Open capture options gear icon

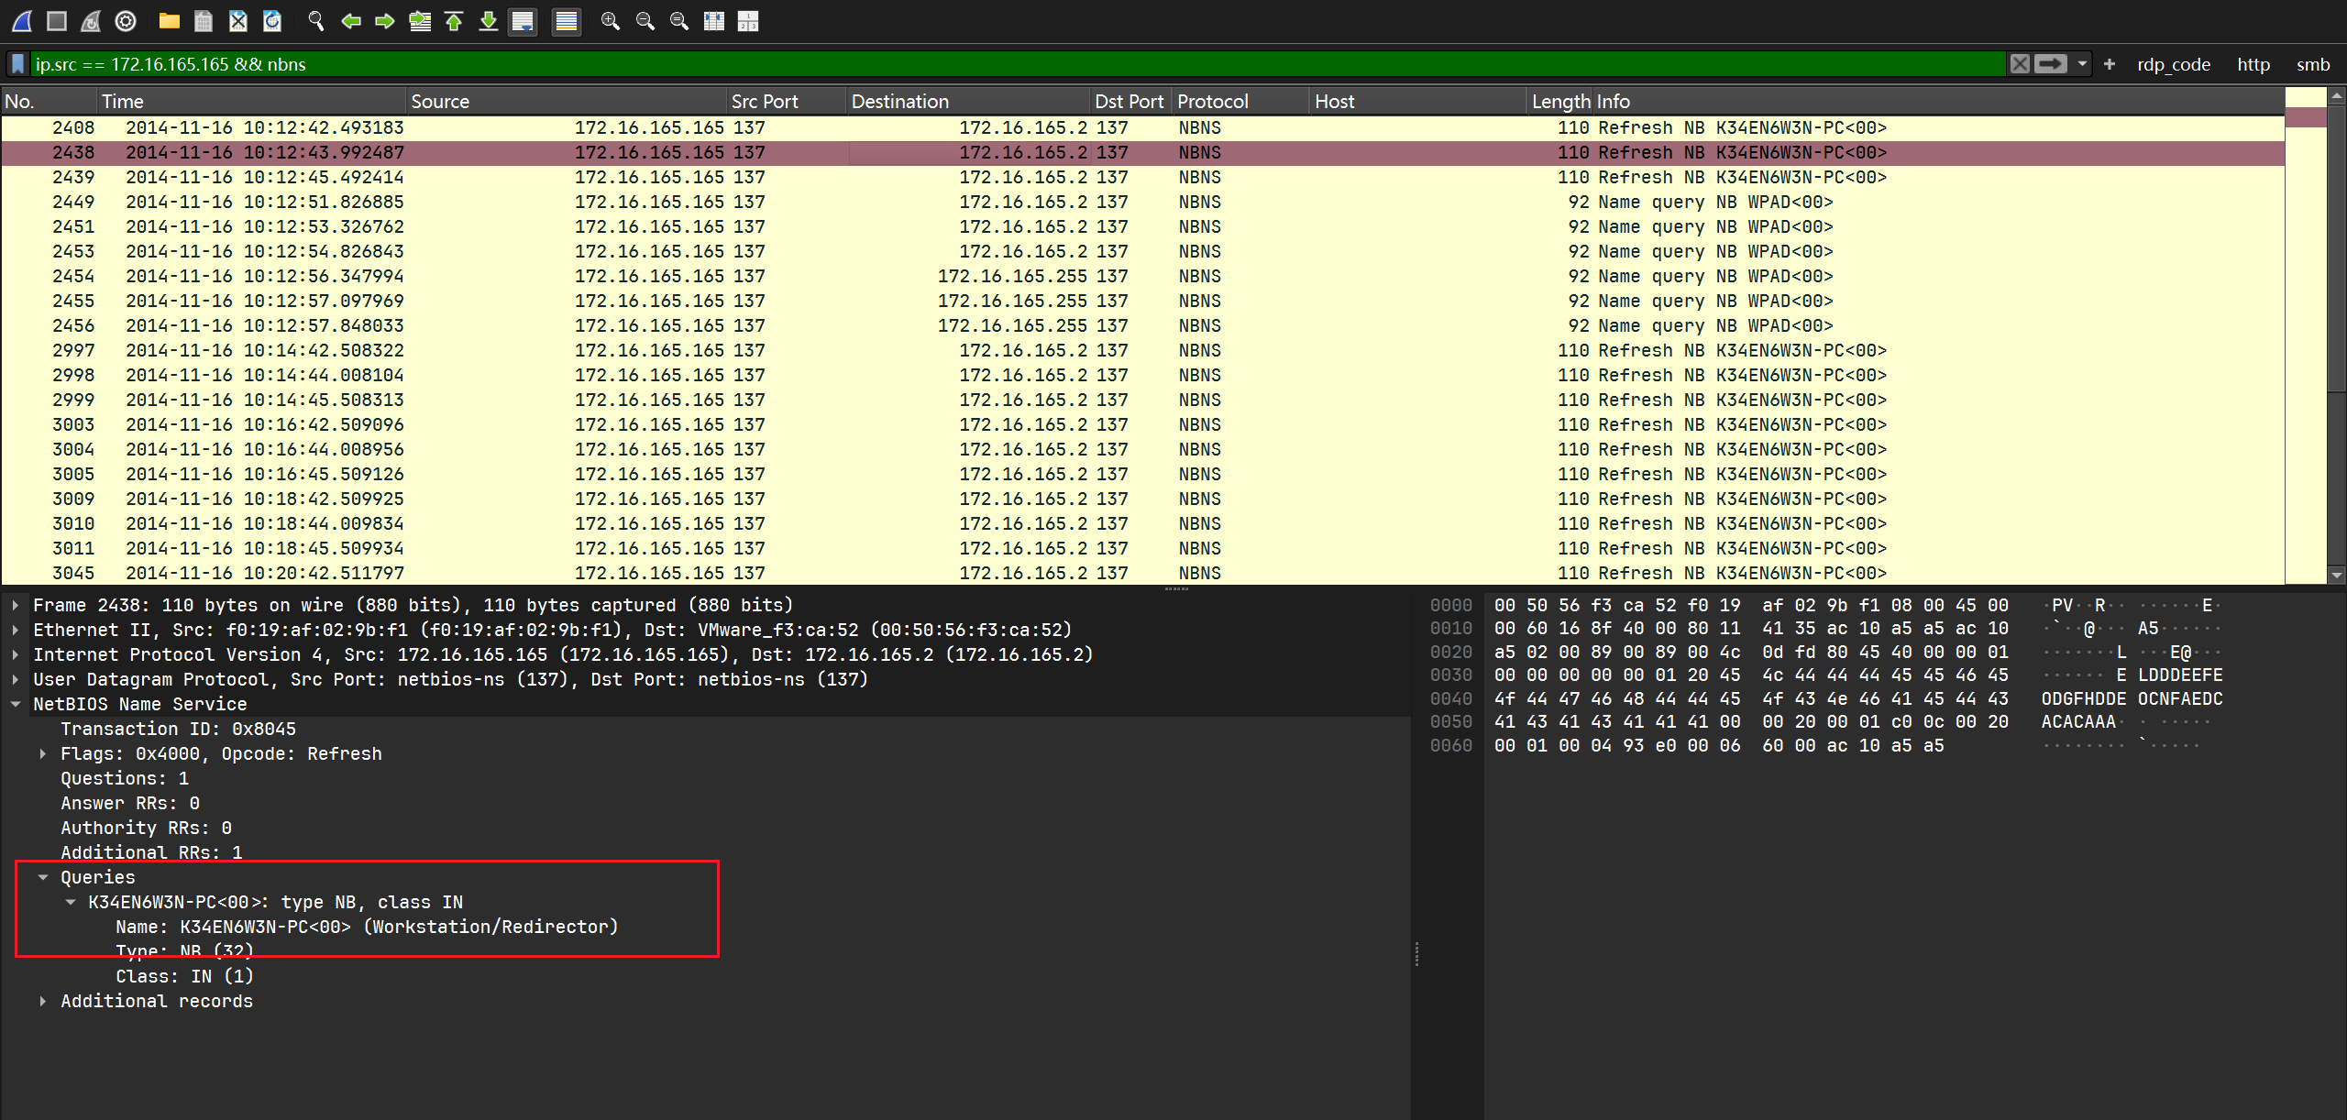point(126,20)
